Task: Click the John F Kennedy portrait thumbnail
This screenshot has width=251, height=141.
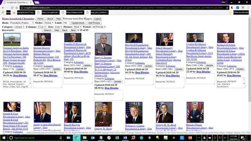Action: (x=164, y=40)
